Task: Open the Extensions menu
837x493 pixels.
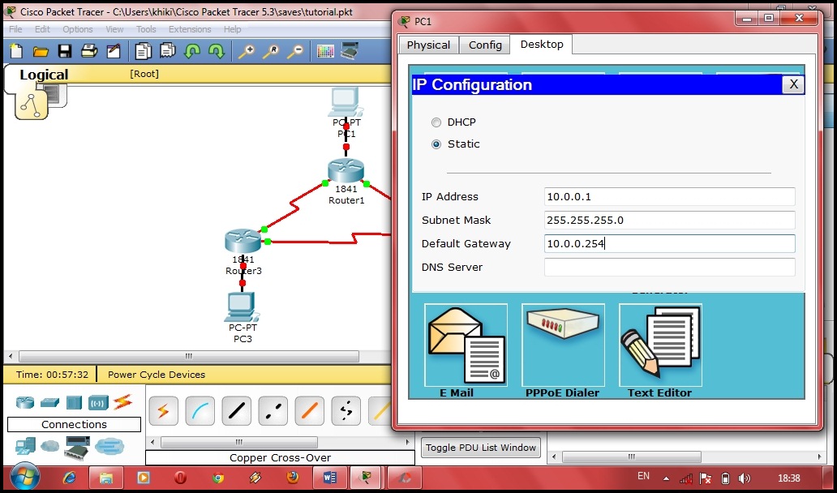Action: pos(190,29)
